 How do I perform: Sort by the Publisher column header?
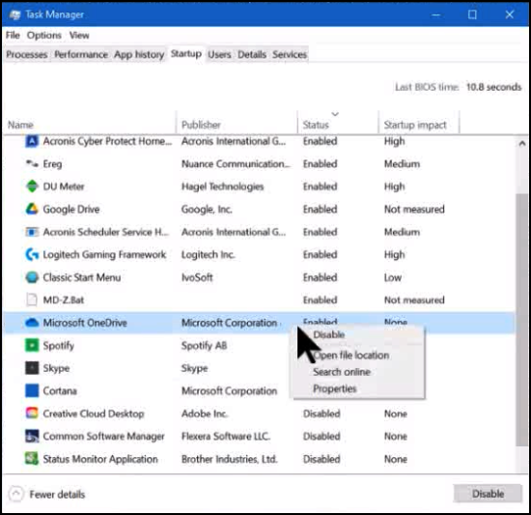[x=201, y=125]
